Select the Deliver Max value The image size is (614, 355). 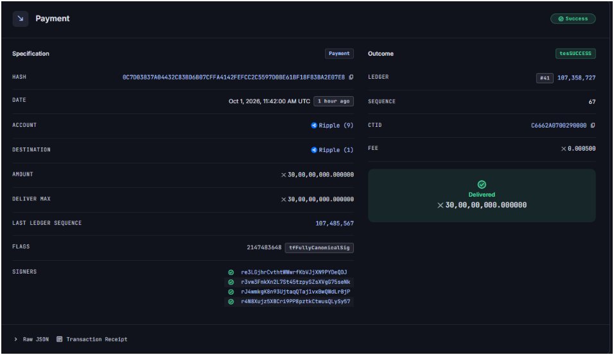pyautogui.click(x=320, y=199)
